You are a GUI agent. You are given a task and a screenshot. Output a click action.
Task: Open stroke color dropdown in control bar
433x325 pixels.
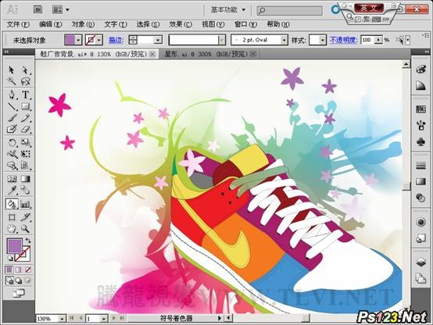click(x=98, y=41)
